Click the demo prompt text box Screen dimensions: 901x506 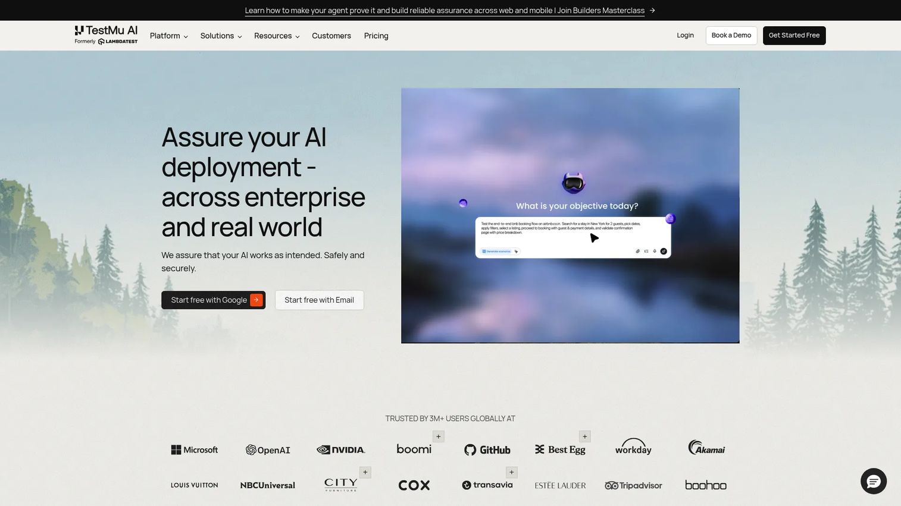point(572,237)
